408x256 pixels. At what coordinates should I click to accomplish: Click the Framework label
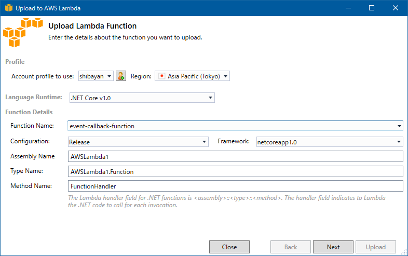click(234, 141)
